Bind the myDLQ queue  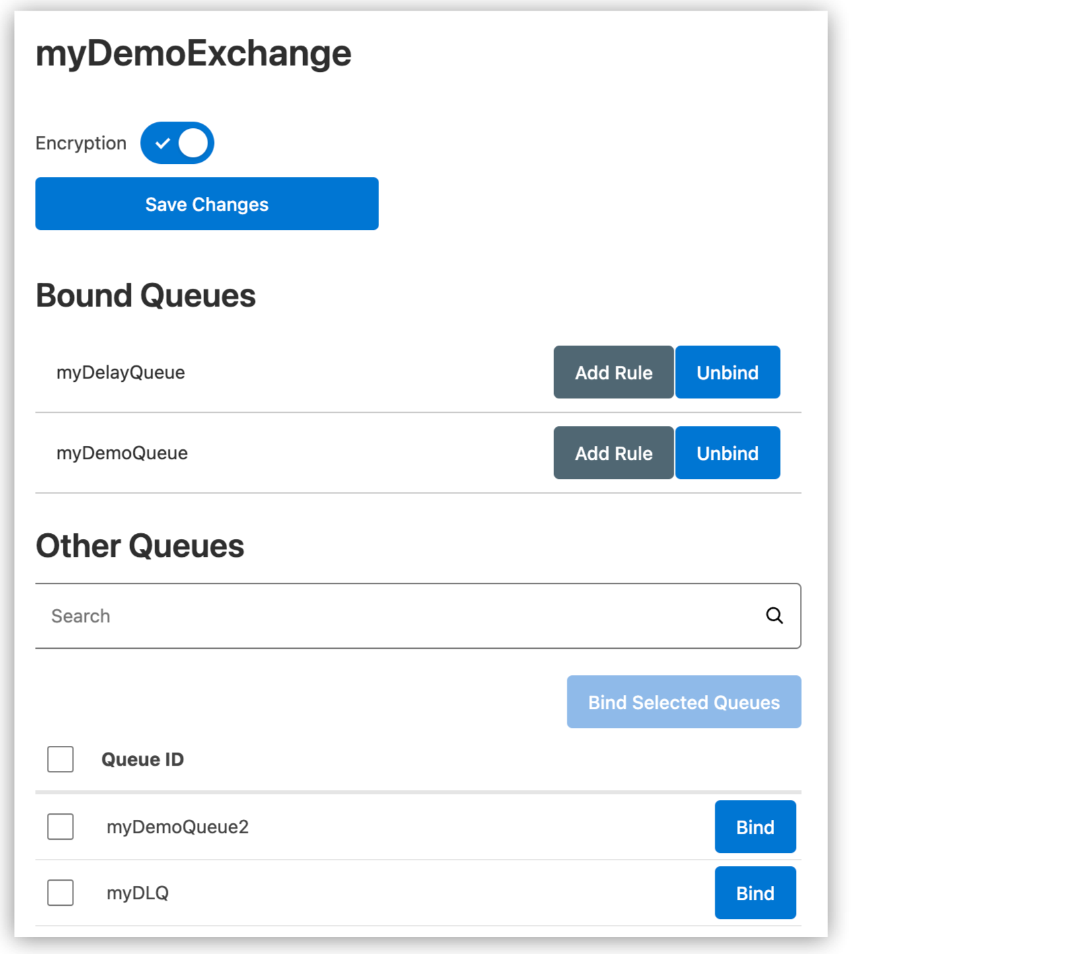click(x=755, y=893)
